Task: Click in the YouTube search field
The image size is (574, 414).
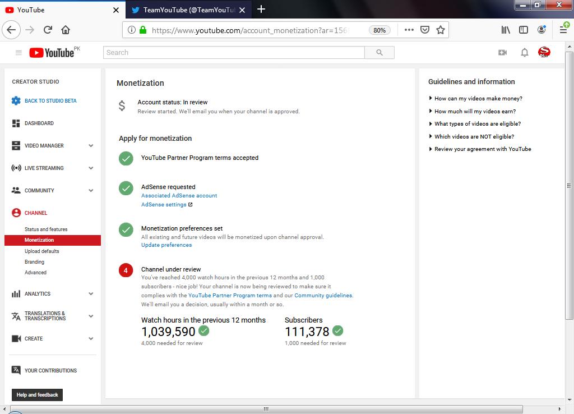Action: [234, 52]
